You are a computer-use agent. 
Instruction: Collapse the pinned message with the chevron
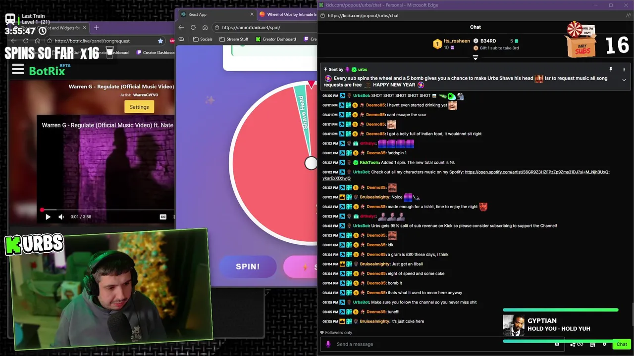pyautogui.click(x=624, y=80)
